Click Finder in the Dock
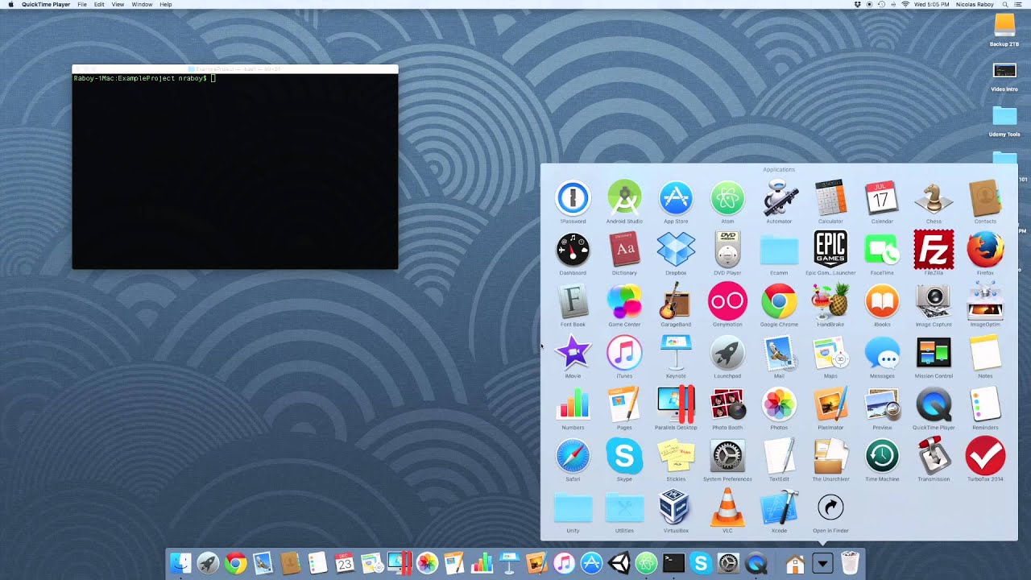 click(180, 563)
